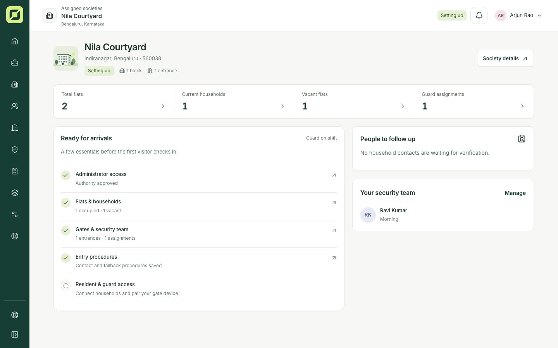Open the shield check icon in the sidebar
558x348 pixels.
tap(15, 149)
